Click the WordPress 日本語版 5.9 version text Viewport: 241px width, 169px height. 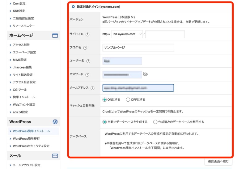coord(119,17)
